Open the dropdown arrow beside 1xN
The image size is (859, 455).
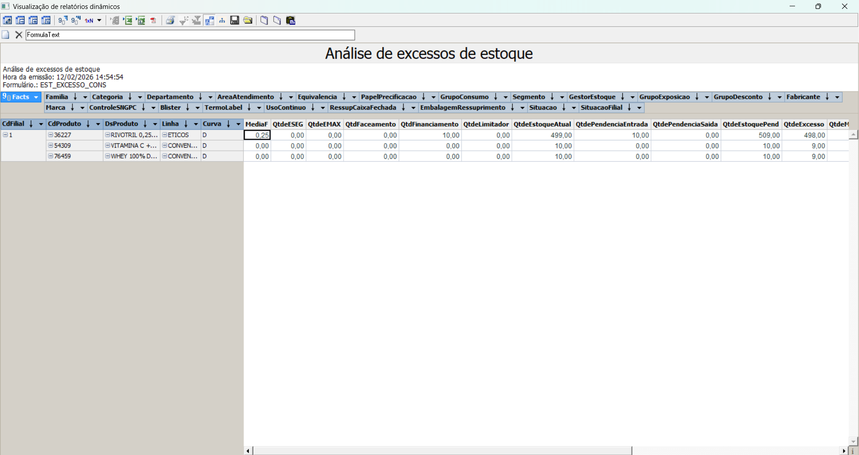coord(99,20)
